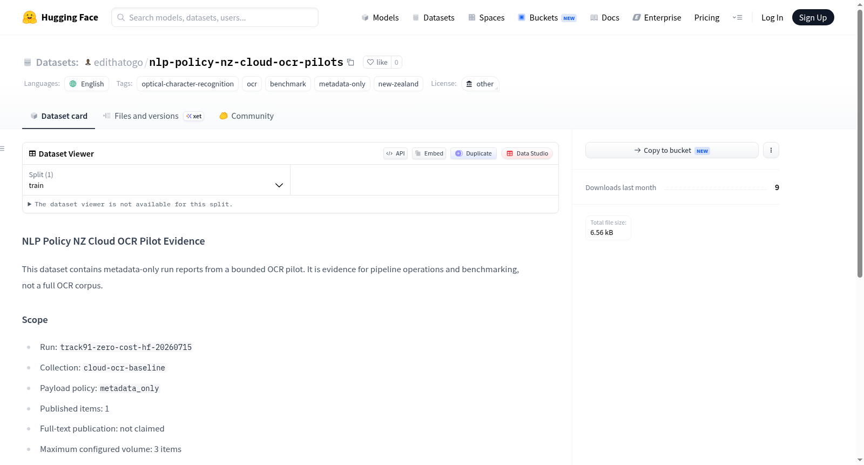Open the three-dot options menu beside Copy to bucket
Image resolution: width=864 pixels, height=465 pixels.
click(x=771, y=150)
